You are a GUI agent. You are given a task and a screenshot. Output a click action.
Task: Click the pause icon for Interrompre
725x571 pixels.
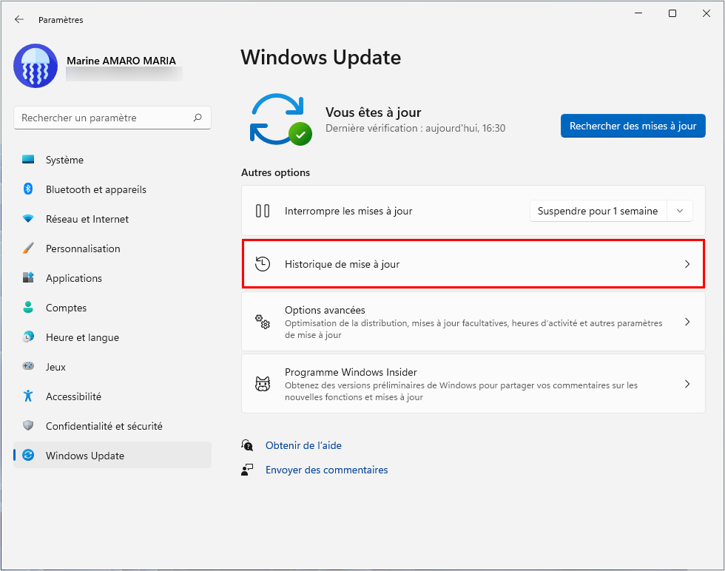(263, 211)
